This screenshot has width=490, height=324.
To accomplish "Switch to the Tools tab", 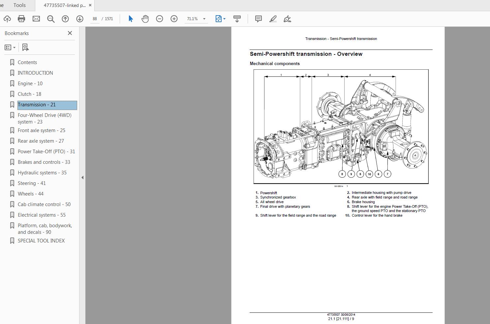I will 19,5.
